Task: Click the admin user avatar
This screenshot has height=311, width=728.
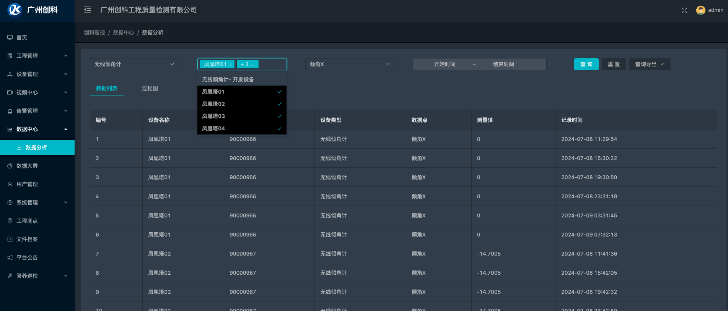Action: tap(700, 10)
